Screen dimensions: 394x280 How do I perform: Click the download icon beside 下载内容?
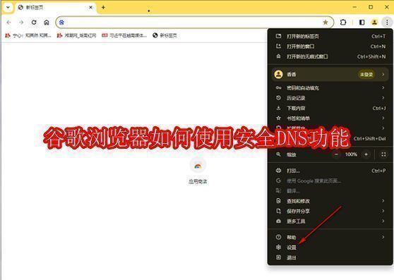coord(278,108)
